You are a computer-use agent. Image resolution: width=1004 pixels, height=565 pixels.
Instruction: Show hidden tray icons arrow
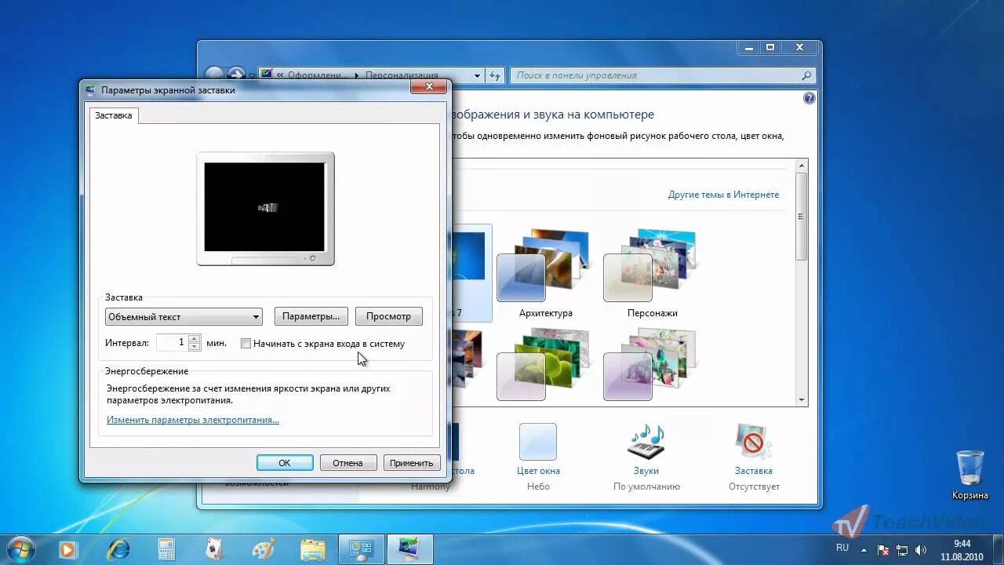pyautogui.click(x=864, y=550)
